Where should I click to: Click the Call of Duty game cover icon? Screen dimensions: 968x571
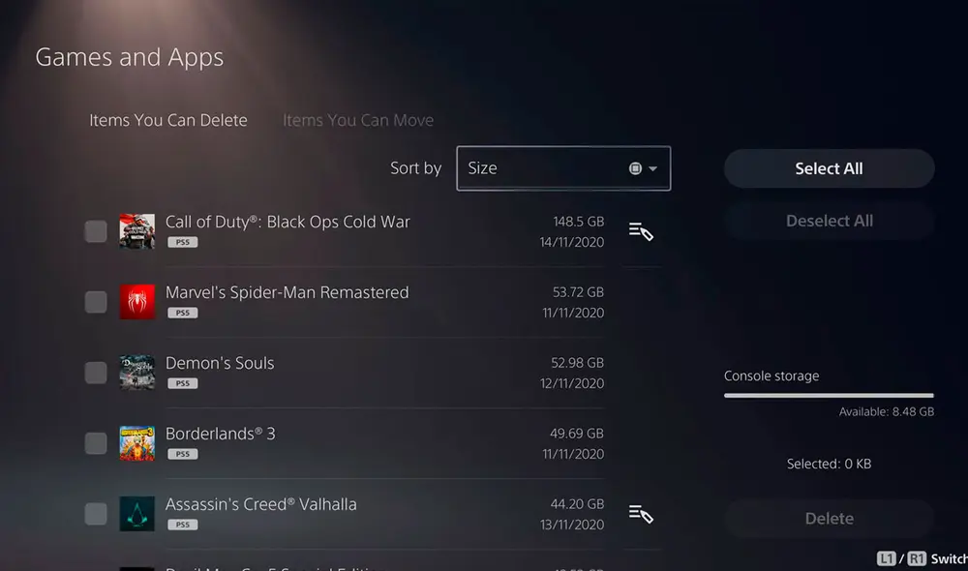coord(137,231)
